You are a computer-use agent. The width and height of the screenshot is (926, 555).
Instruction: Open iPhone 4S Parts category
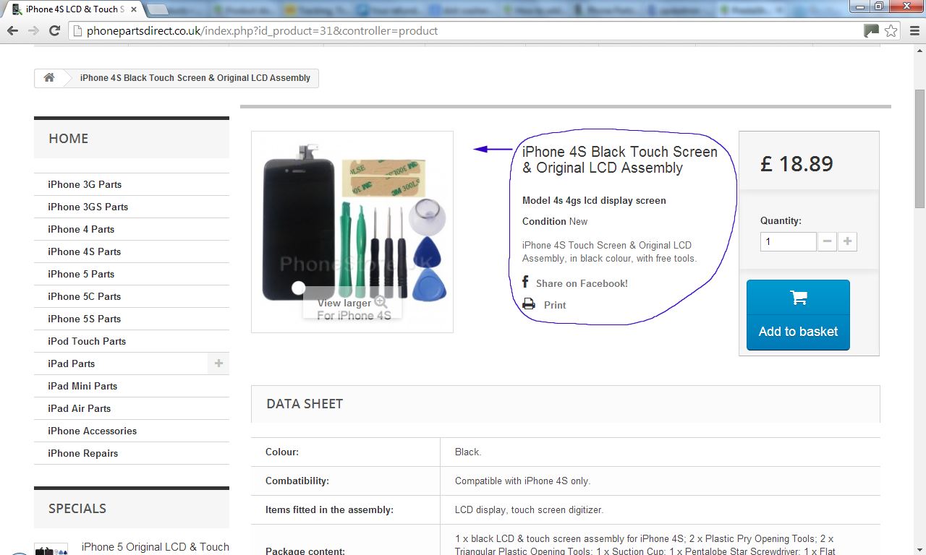(84, 251)
